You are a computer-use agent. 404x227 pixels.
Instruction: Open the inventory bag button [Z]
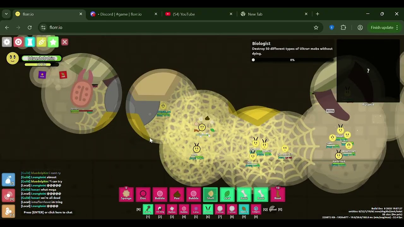(9, 180)
